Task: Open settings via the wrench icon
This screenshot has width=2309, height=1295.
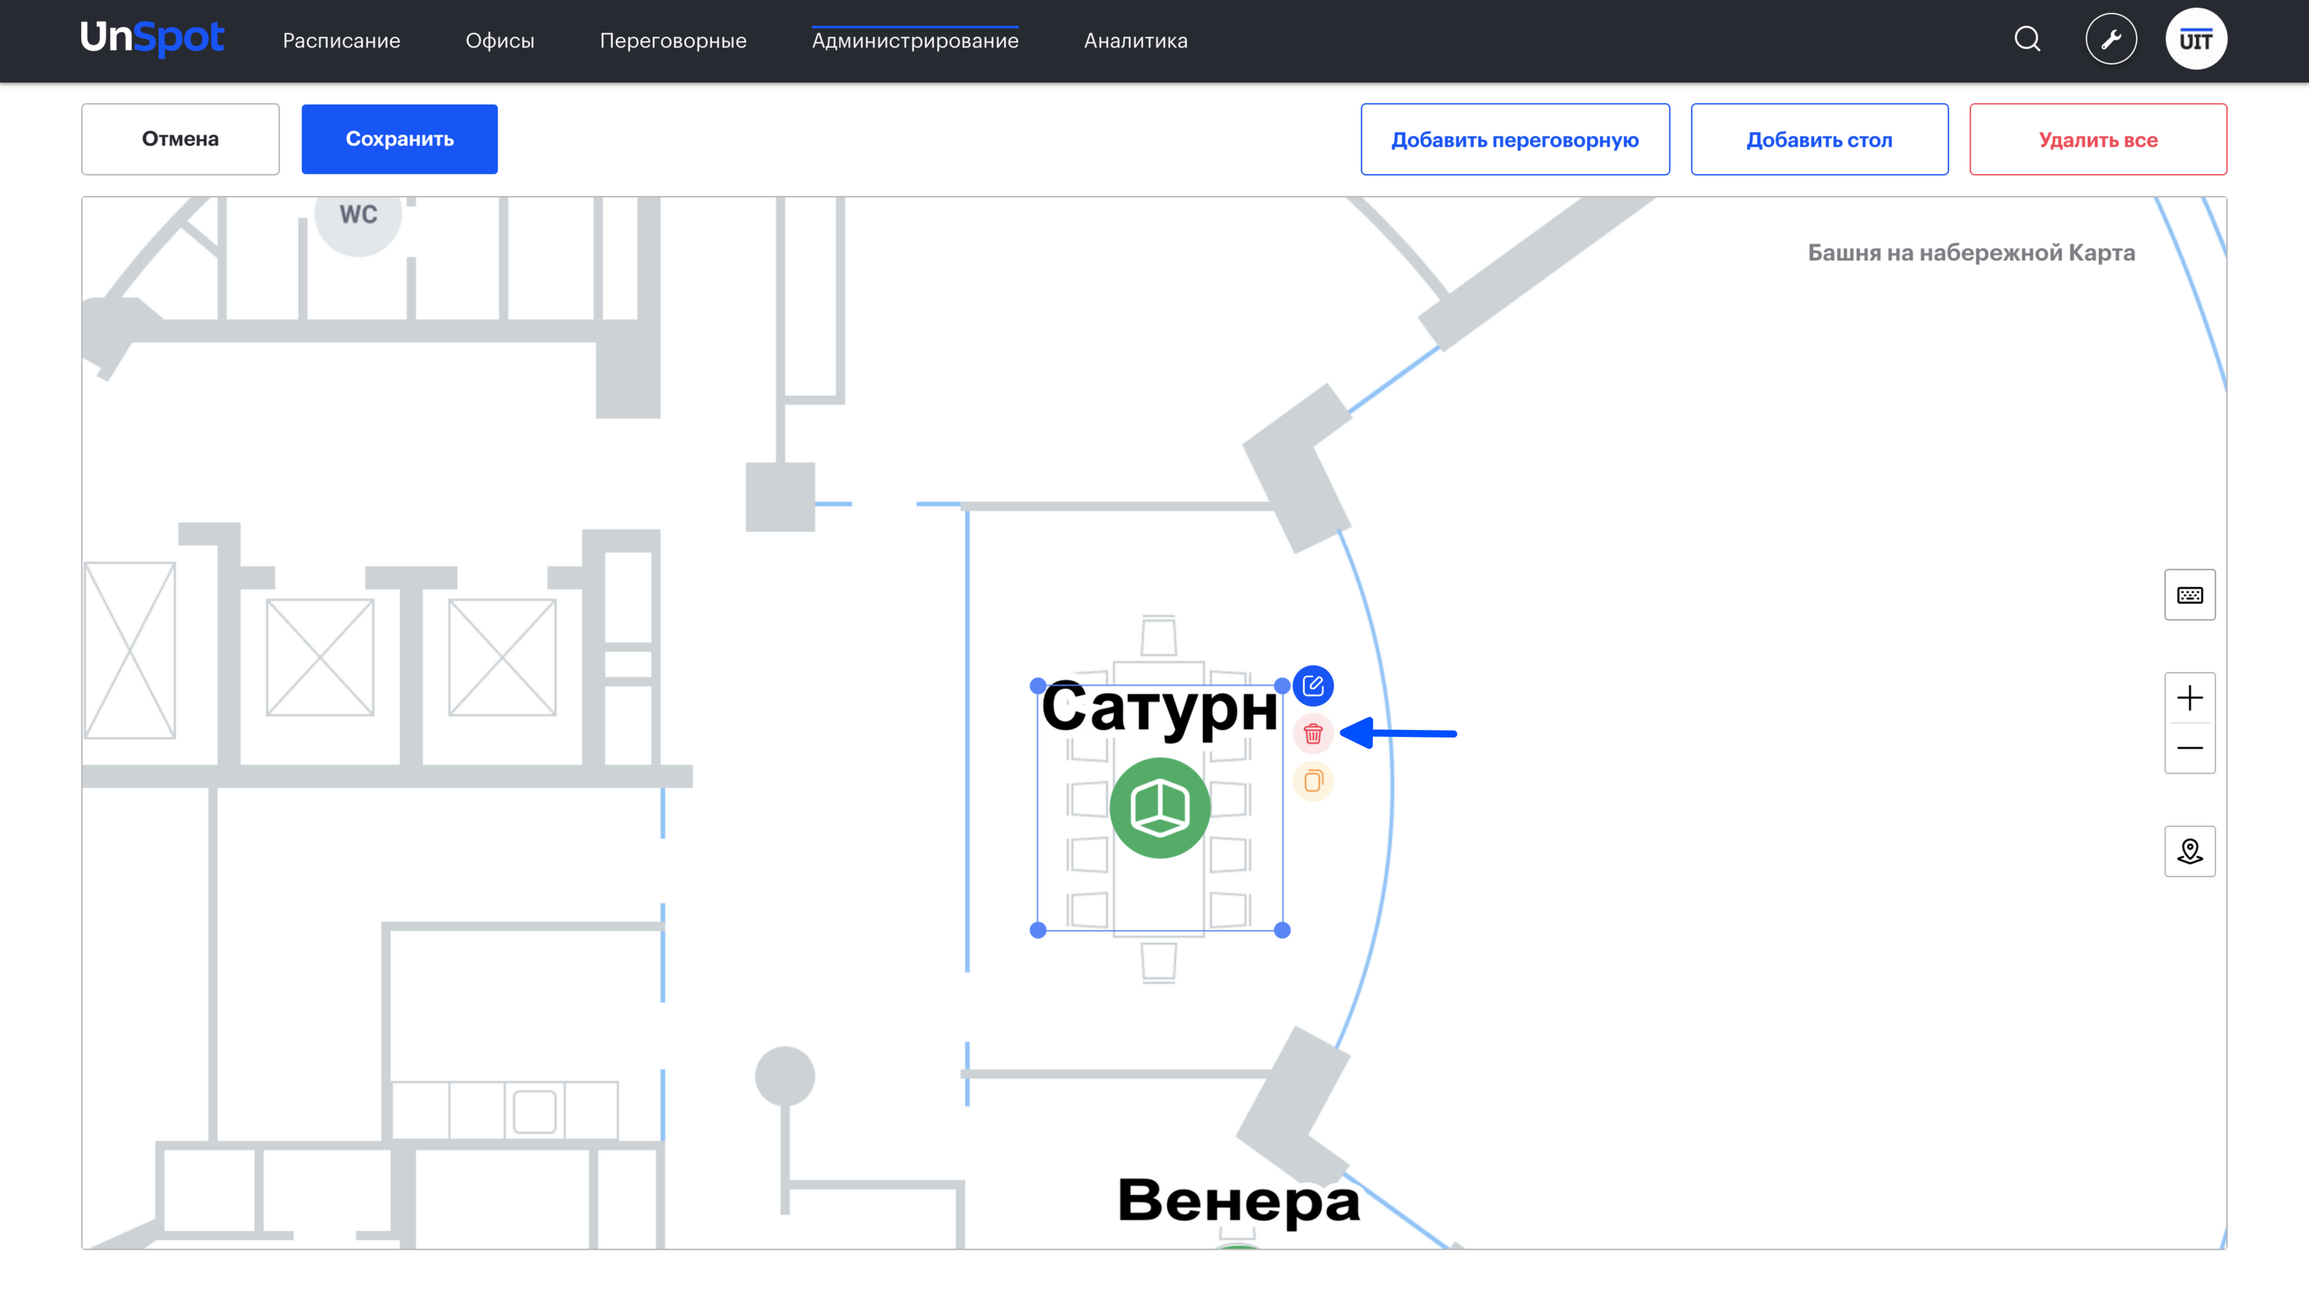Action: click(x=2111, y=39)
